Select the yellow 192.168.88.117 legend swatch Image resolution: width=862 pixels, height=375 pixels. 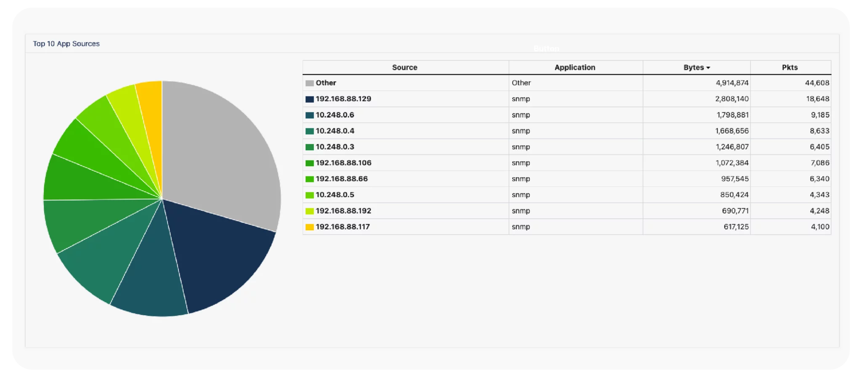pos(309,227)
